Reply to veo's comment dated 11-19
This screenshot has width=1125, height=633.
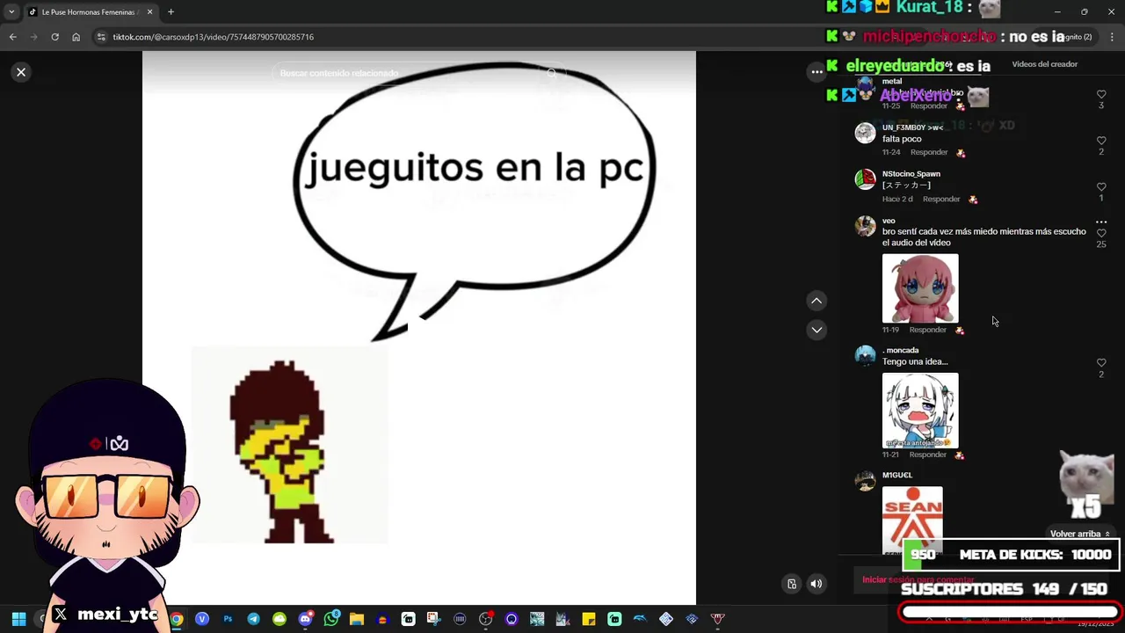(928, 330)
